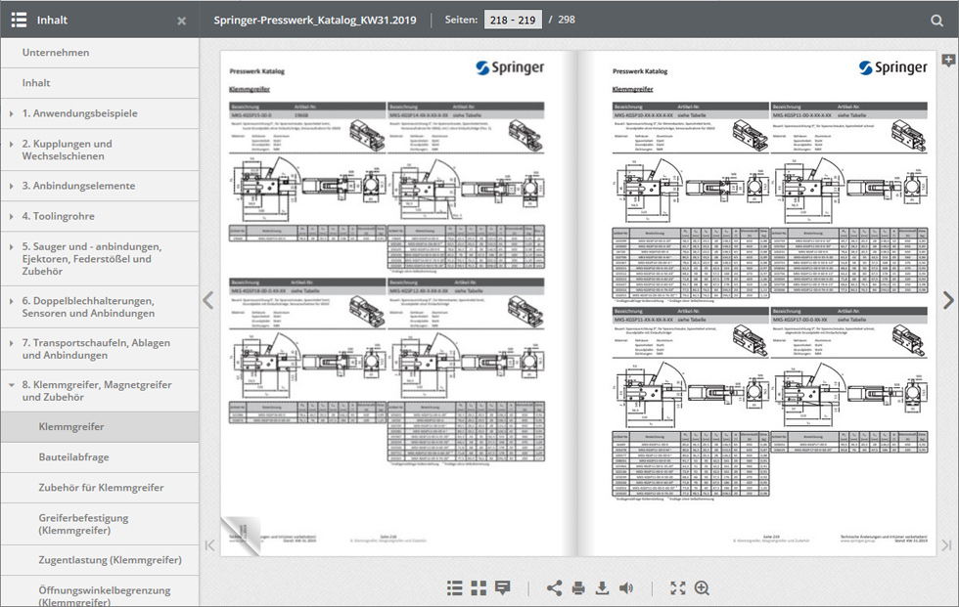Click the Springer logo on the left page
The height and width of the screenshot is (607, 959).
(510, 67)
